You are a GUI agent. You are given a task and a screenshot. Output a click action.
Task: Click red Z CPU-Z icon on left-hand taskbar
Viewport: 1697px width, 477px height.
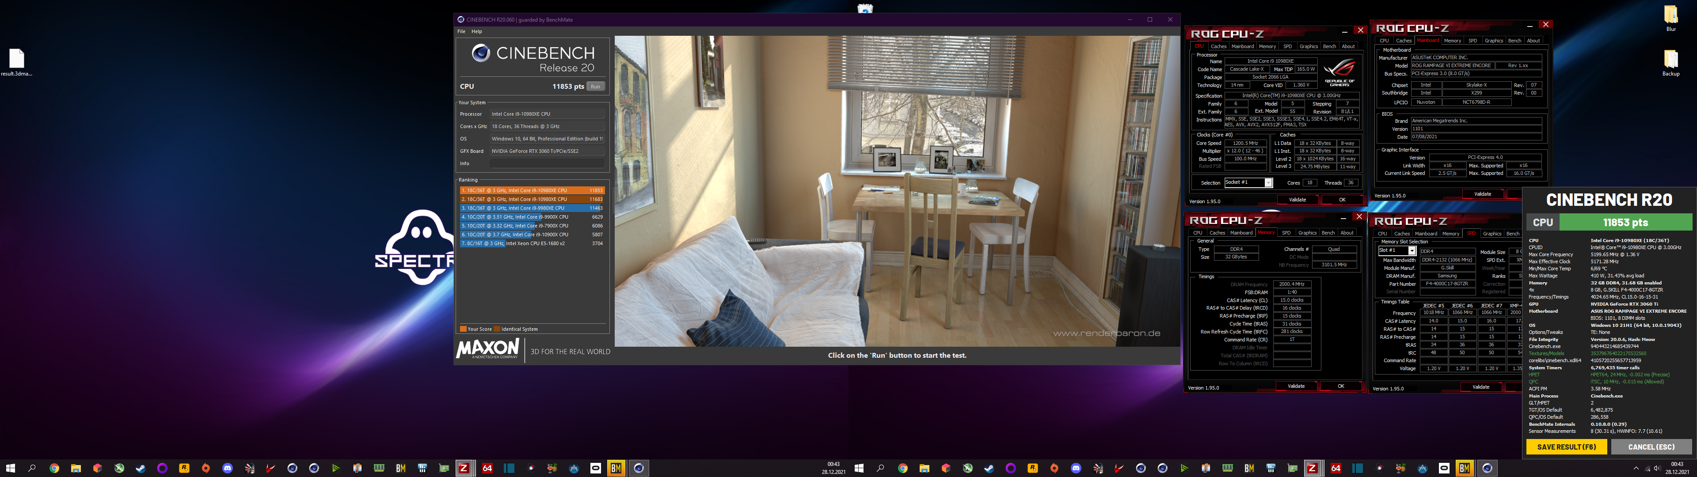coord(464,469)
